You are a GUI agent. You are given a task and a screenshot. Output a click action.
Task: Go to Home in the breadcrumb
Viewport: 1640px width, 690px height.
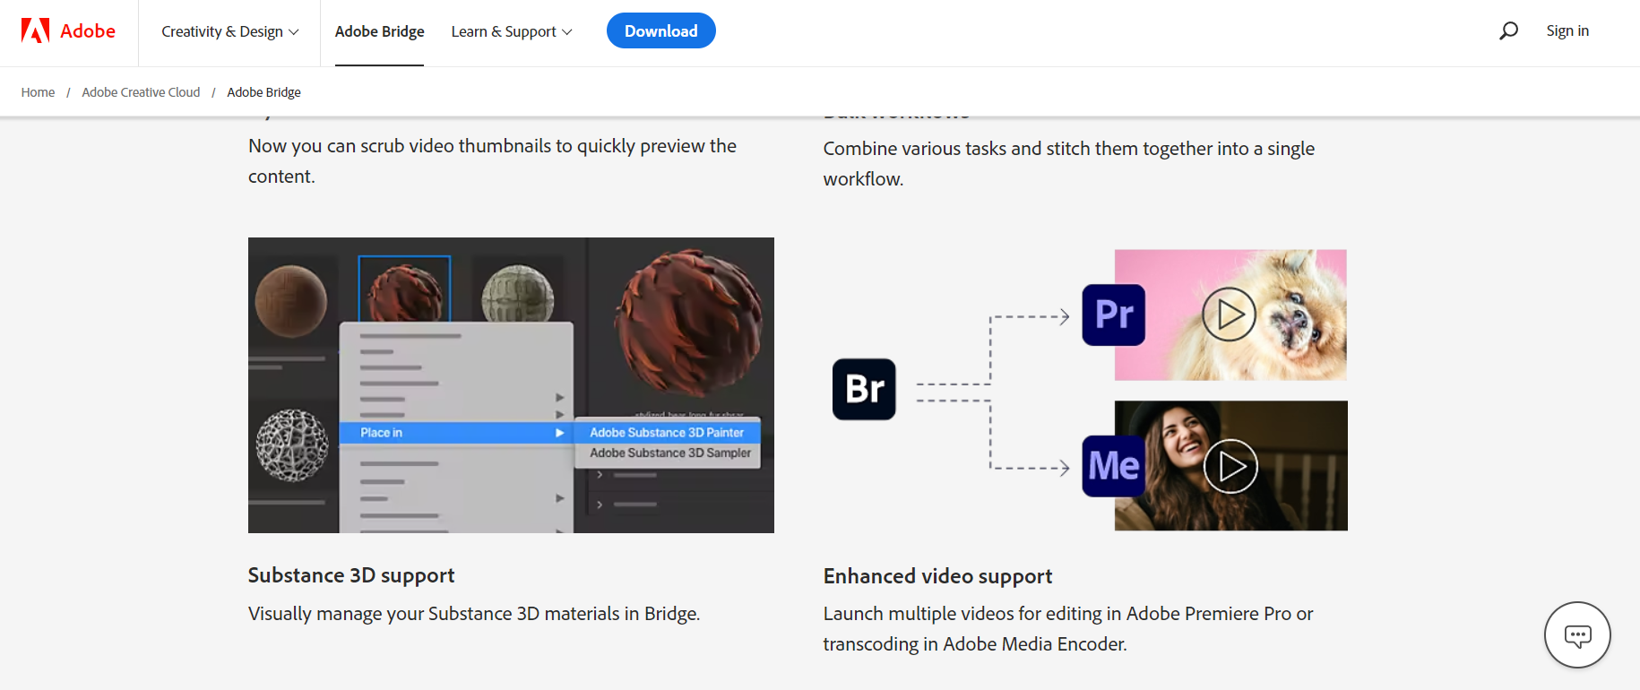pyautogui.click(x=38, y=92)
